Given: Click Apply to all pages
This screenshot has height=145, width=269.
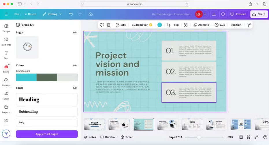Looking at the screenshot, I should (47, 134).
